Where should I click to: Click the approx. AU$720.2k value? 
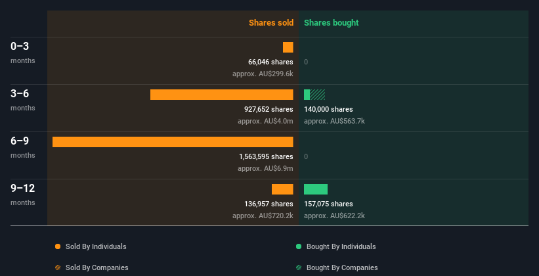pyautogui.click(x=263, y=216)
